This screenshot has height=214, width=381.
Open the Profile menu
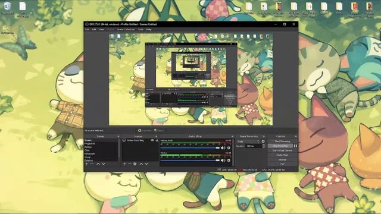[111, 29]
